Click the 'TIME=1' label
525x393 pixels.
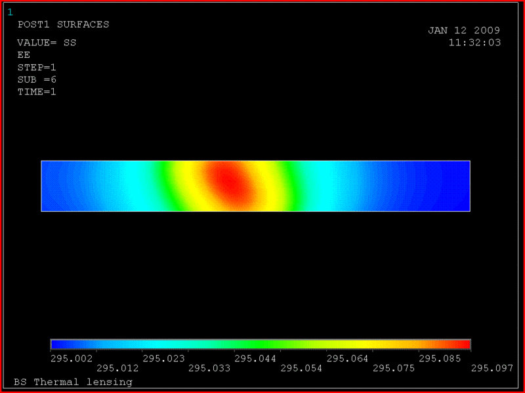tap(37, 92)
